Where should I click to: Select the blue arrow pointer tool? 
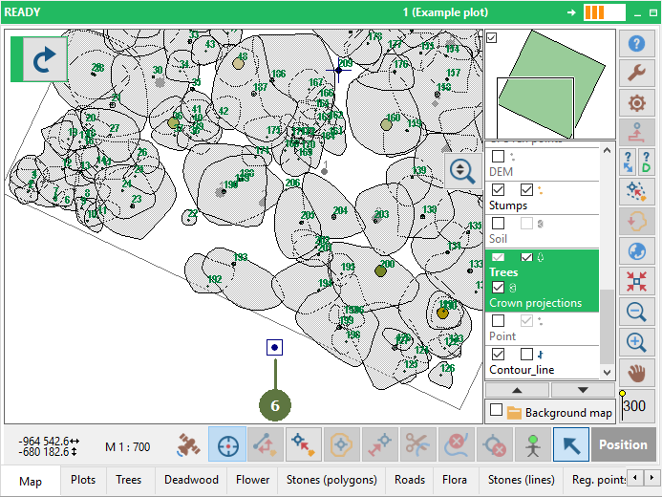pyautogui.click(x=571, y=444)
